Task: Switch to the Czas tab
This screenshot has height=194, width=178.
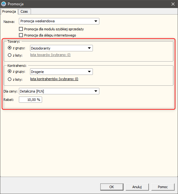Action: (x=24, y=11)
